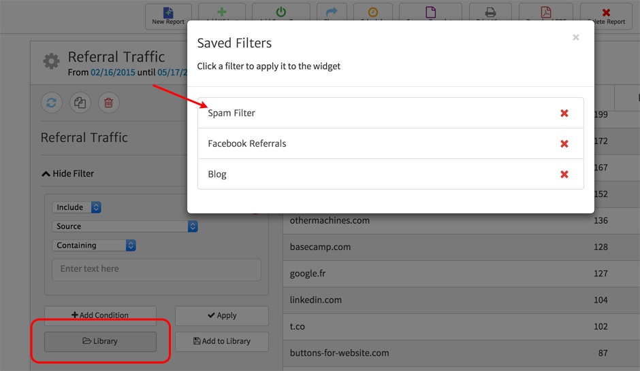Image resolution: width=640 pixels, height=371 pixels.
Task: Apply the Spam Filter
Action: click(231, 113)
